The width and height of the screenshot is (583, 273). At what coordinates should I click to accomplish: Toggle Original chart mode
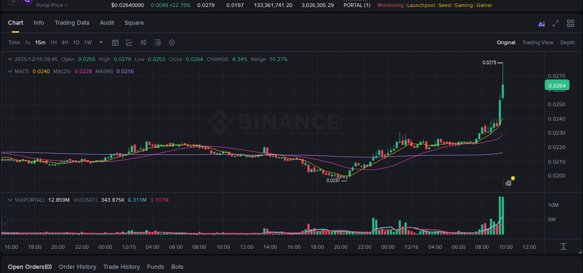(506, 42)
